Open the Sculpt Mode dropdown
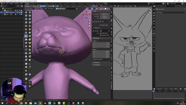 (x=30, y=8)
